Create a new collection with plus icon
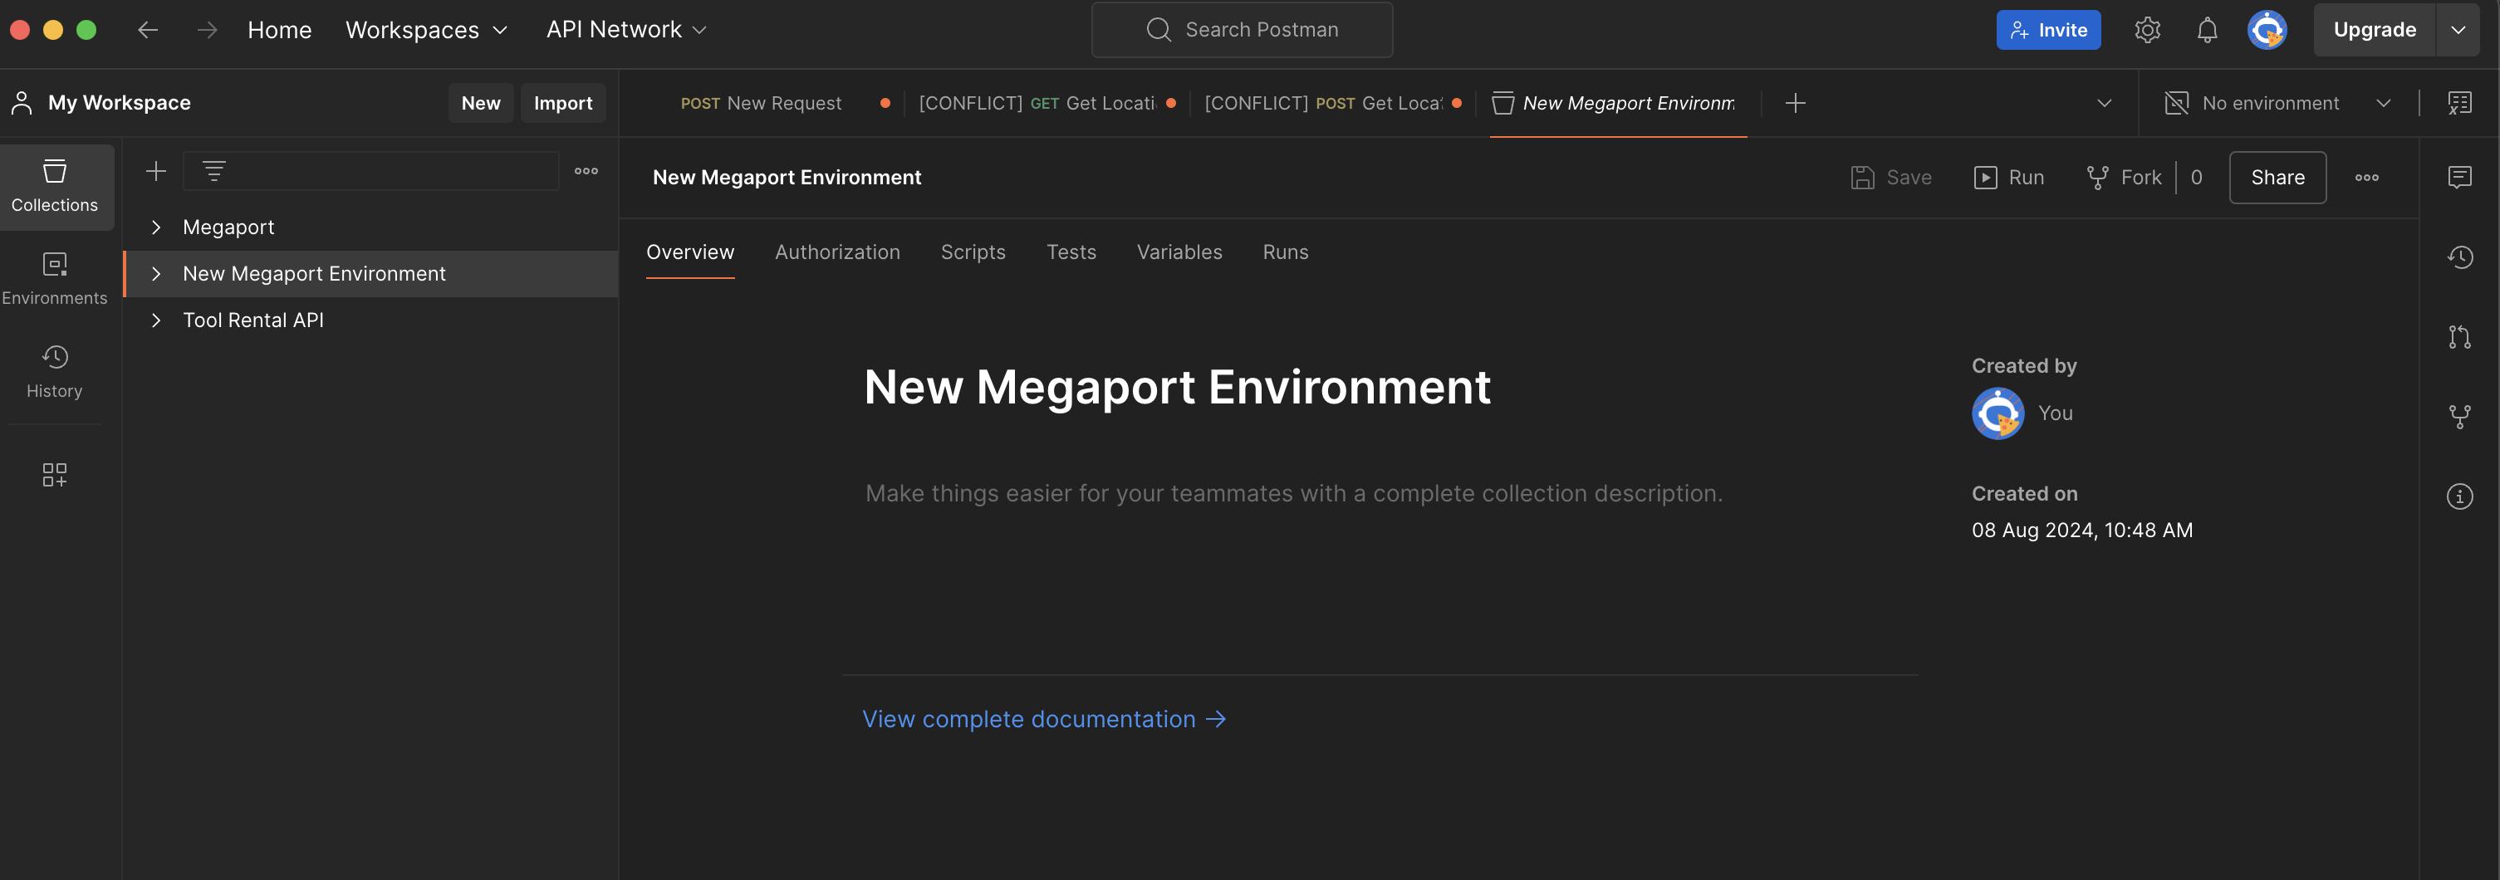 156,172
